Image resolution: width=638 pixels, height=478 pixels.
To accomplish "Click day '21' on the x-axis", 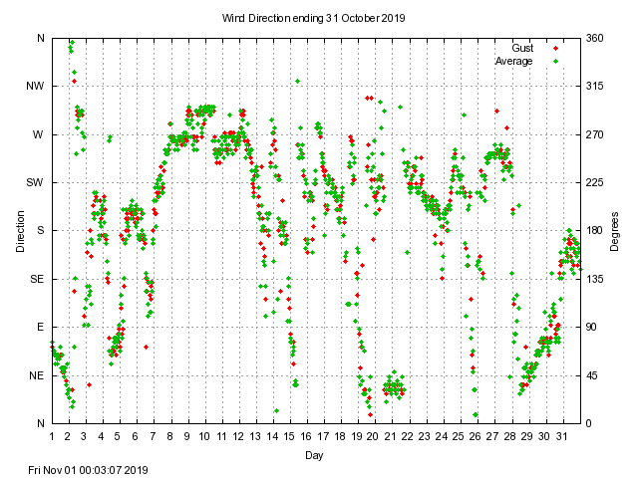I will 390,436.
